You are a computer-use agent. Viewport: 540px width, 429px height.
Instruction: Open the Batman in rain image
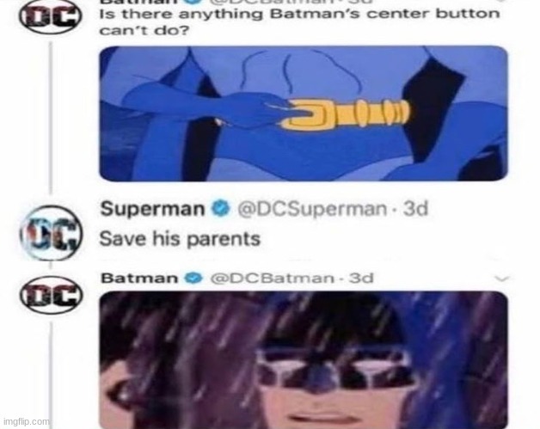(x=304, y=360)
